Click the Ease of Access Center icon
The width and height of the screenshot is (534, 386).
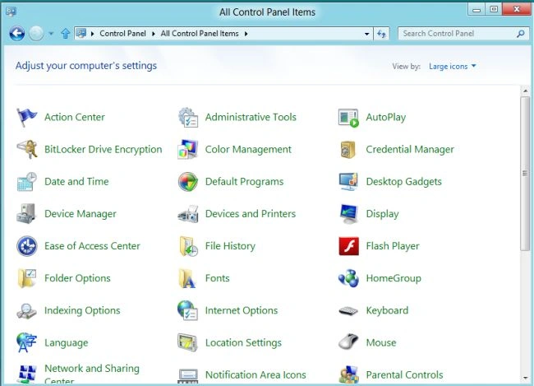[x=27, y=246]
